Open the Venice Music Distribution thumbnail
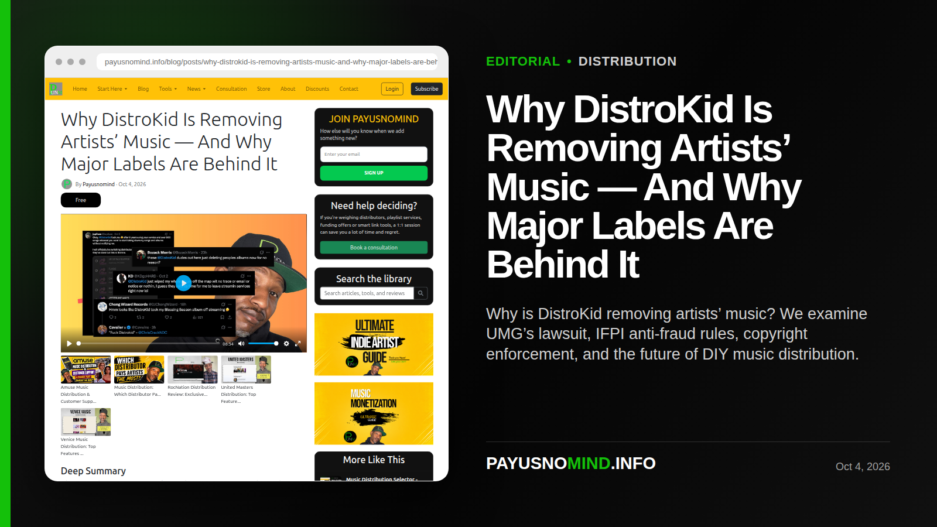The width and height of the screenshot is (937, 527). [x=86, y=422]
